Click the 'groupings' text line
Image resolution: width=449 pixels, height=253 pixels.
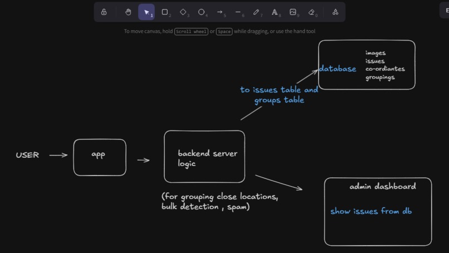point(380,77)
